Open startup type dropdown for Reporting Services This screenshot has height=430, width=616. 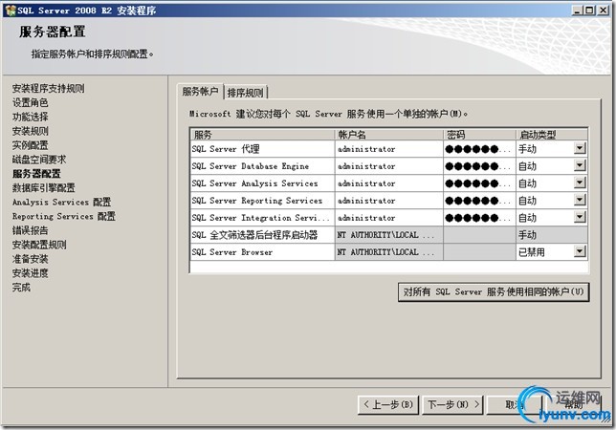click(x=580, y=200)
